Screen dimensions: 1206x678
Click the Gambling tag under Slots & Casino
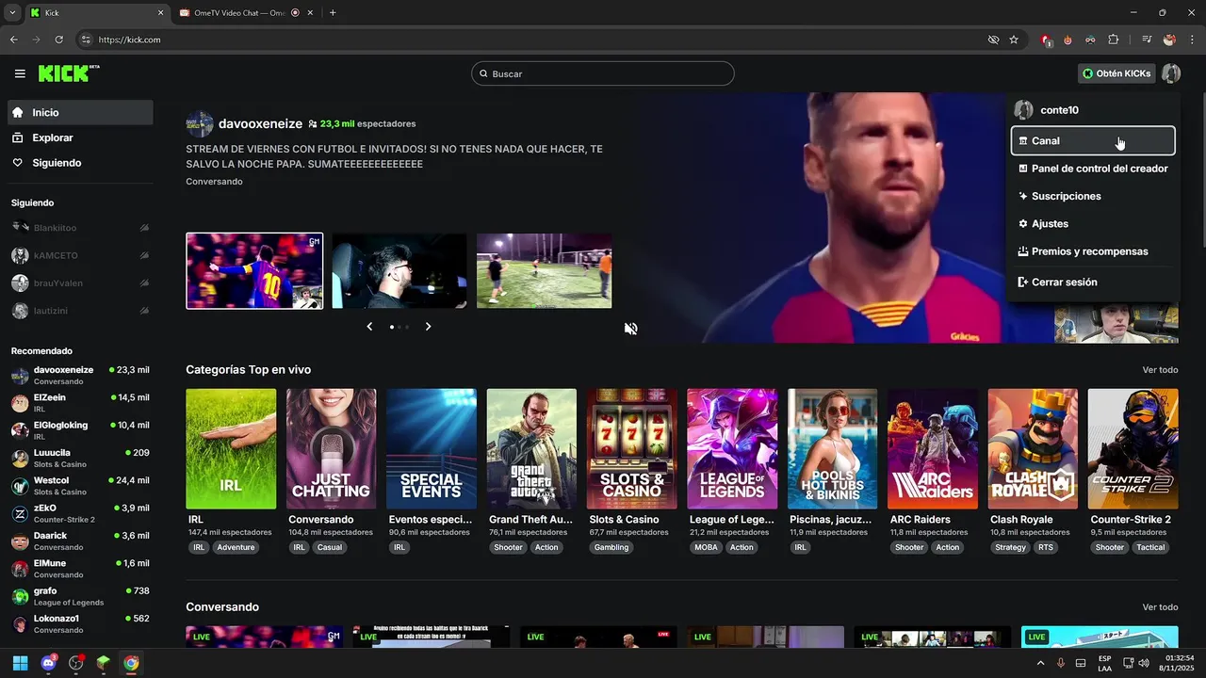(x=611, y=547)
